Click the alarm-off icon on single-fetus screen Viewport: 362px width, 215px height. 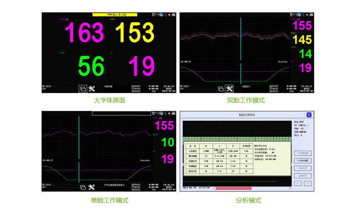(x=174, y=113)
